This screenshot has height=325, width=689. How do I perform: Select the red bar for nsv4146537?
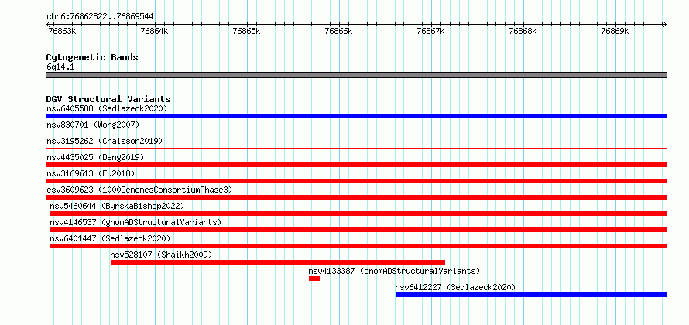click(358, 230)
